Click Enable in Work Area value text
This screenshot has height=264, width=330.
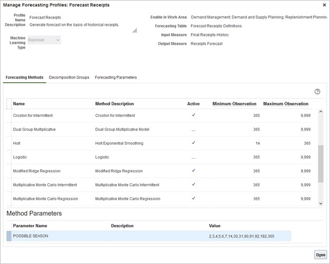pos(259,17)
